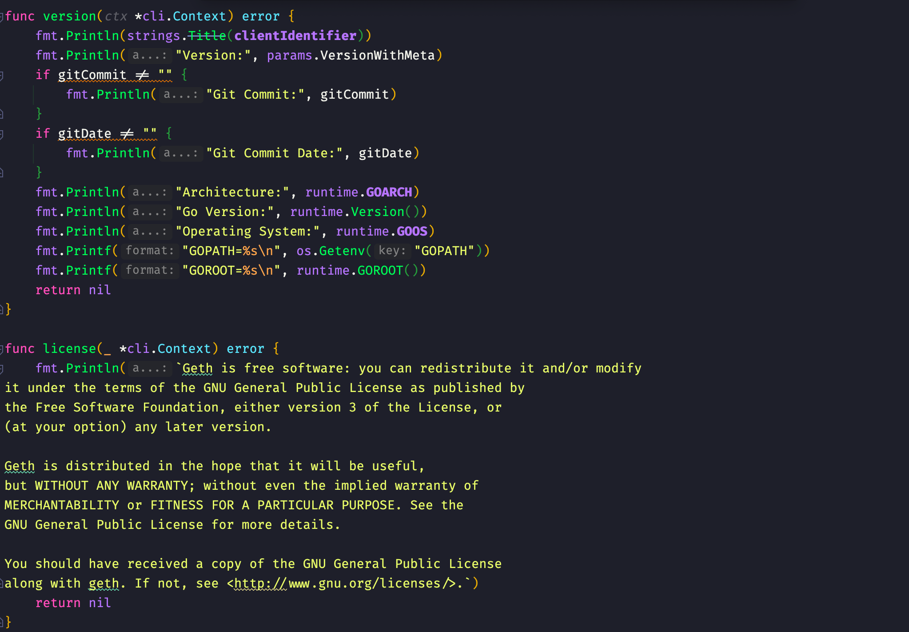909x632 pixels.
Task: Click the word MERCHANTABILITY
Action: [x=62, y=505]
